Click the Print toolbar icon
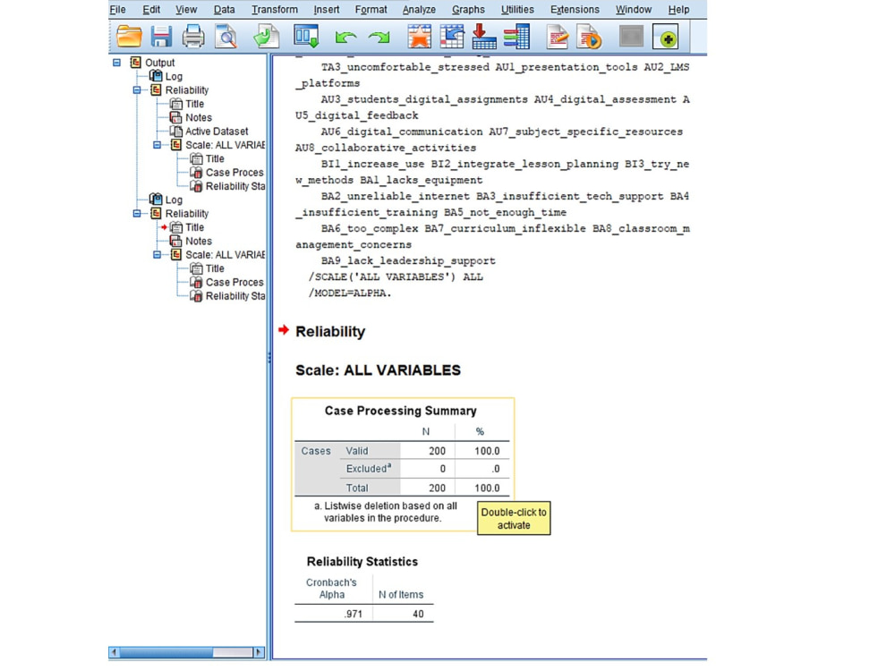The image size is (895, 671). click(193, 37)
